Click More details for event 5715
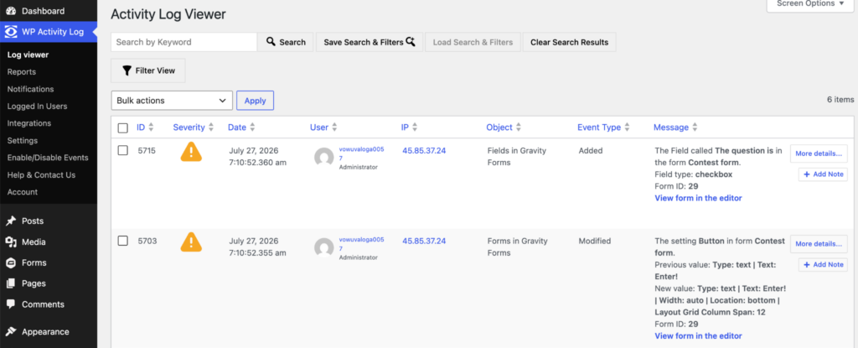 [819, 153]
